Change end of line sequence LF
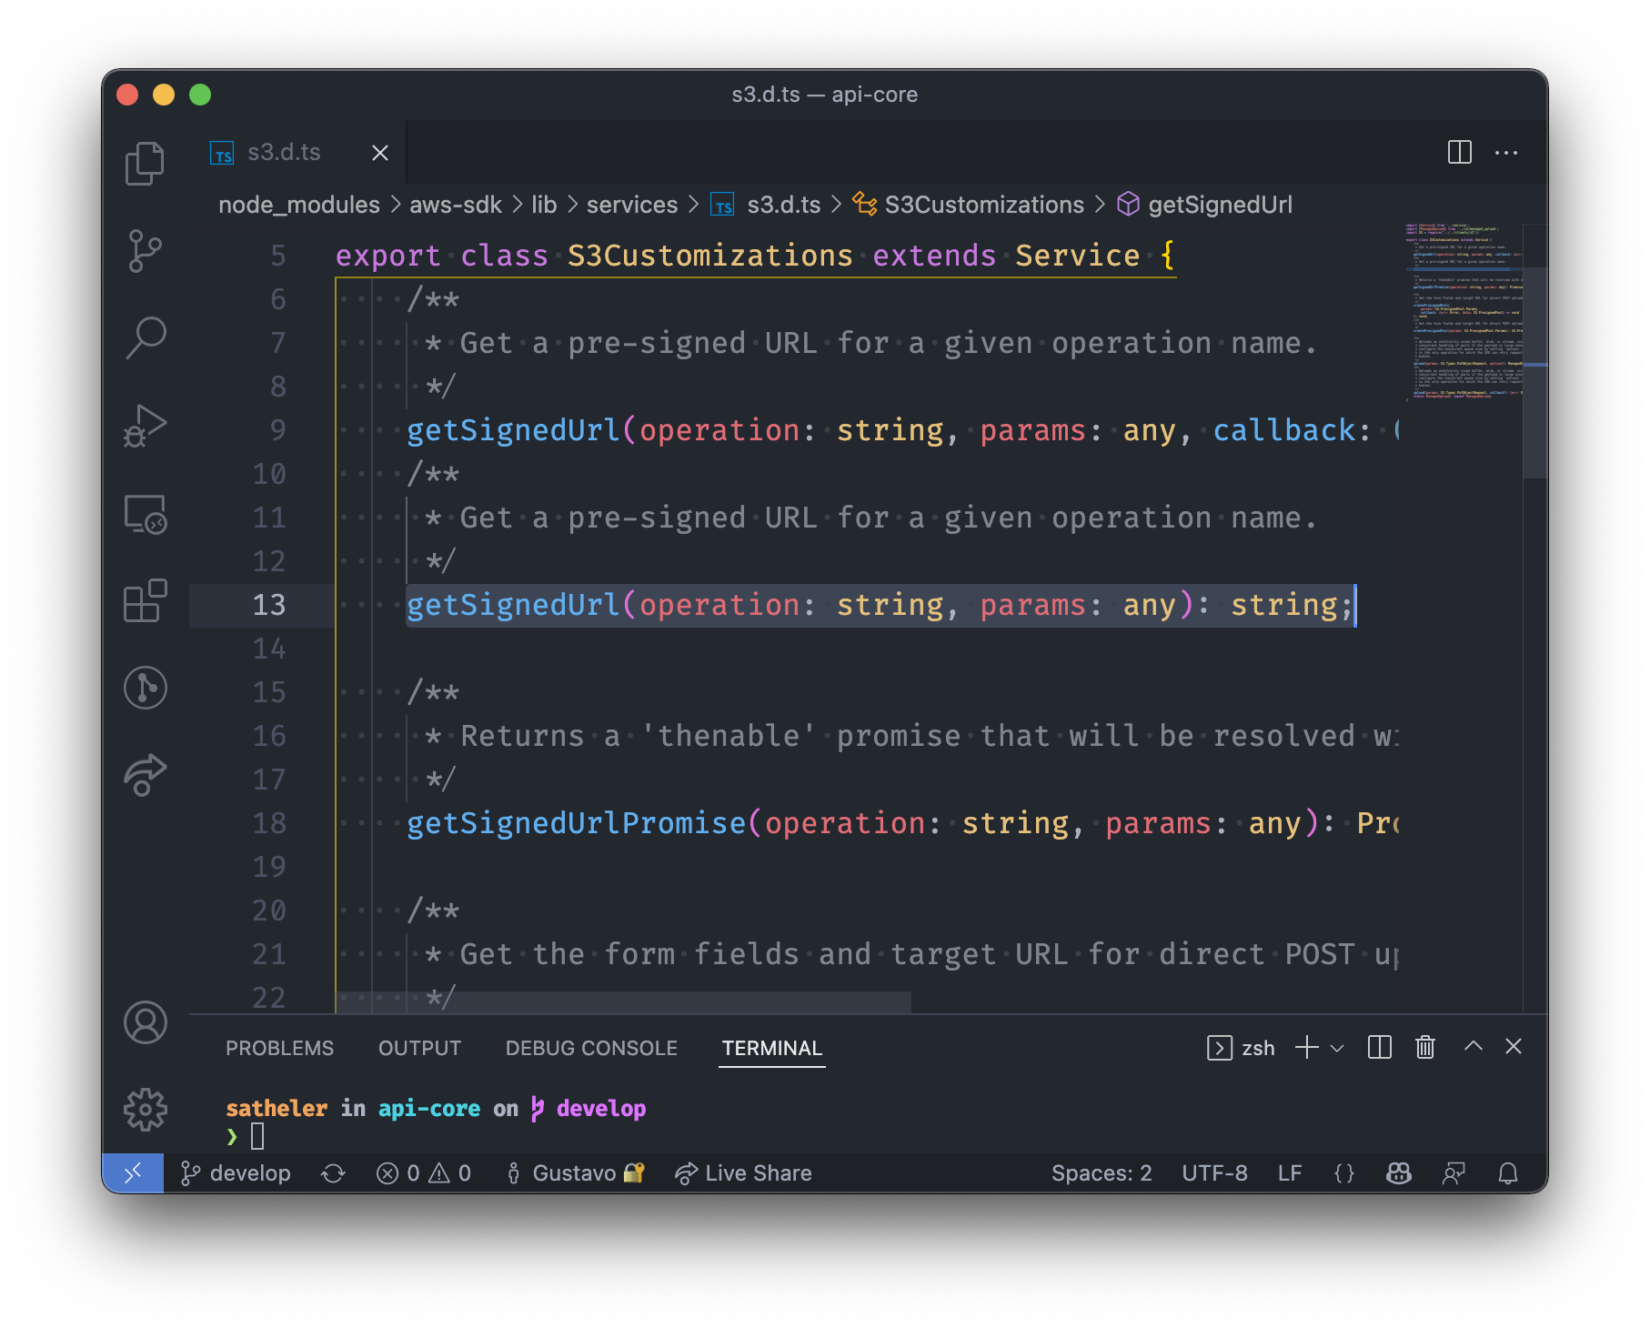Viewport: 1650px width, 1328px height. tap(1290, 1173)
